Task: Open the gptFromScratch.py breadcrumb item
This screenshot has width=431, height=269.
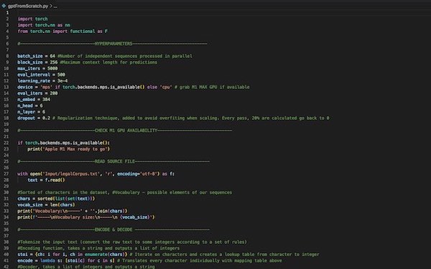Action: (28, 6)
